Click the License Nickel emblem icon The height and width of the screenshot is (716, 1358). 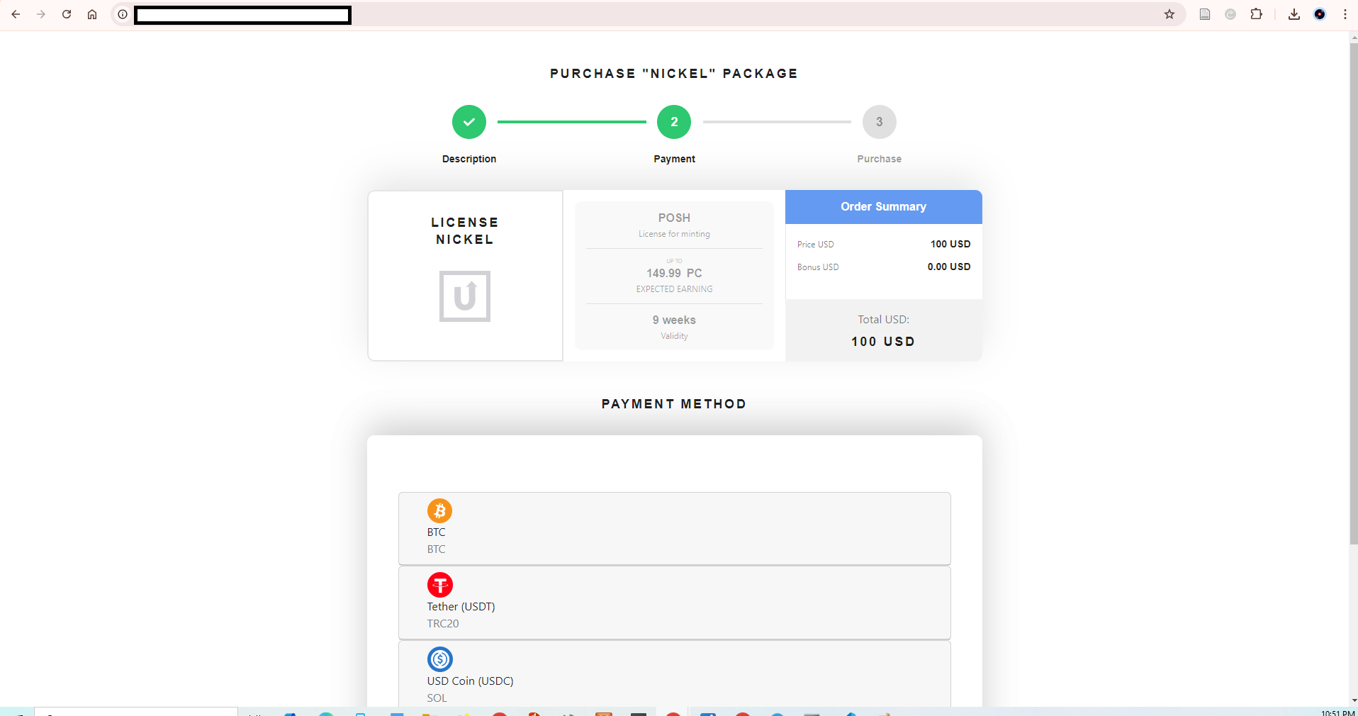point(464,296)
